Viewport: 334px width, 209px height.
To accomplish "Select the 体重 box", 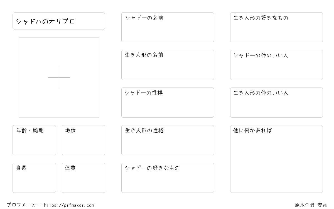I will click(x=83, y=178).
